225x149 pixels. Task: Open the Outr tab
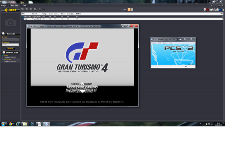(25, 6)
